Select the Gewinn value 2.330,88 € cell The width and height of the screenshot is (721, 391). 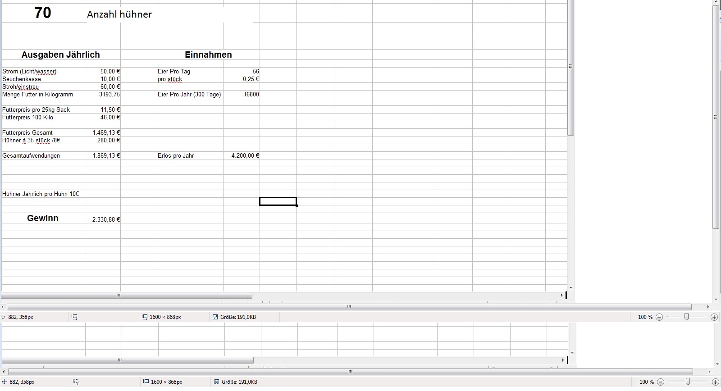click(102, 219)
